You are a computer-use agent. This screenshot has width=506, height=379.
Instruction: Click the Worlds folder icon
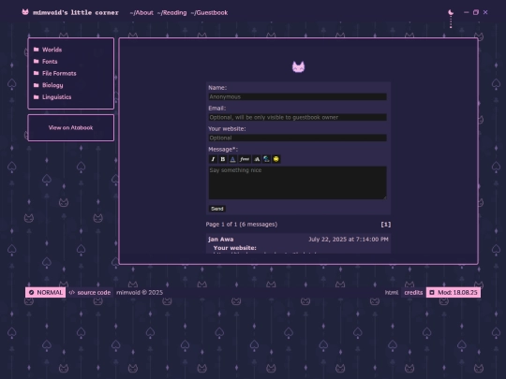pos(37,50)
